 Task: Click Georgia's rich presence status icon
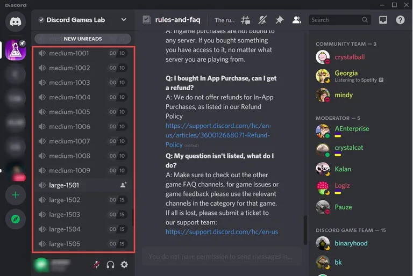381,80
